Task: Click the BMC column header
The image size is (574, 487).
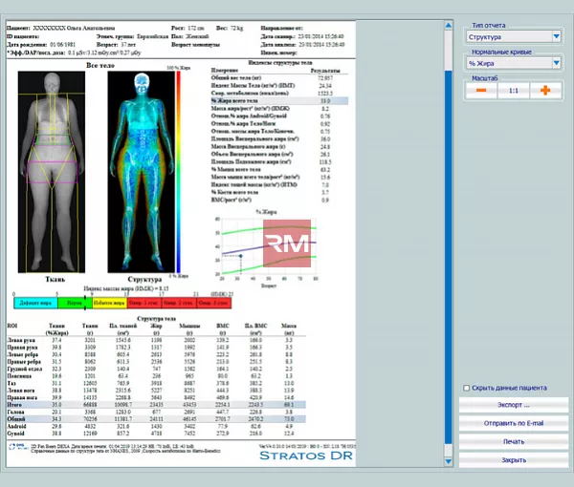Action: pos(223,328)
